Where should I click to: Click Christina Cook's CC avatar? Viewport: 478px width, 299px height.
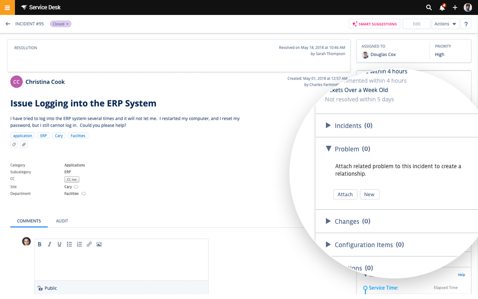pyautogui.click(x=16, y=82)
